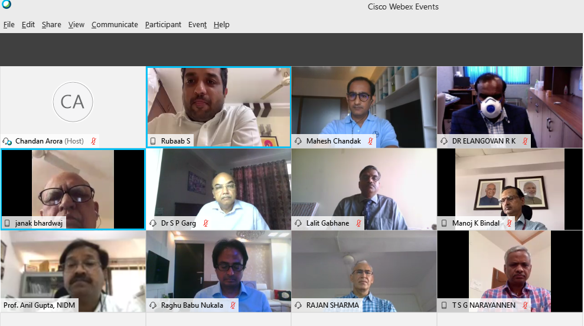
Task: Select the CA avatar of Chandan Arora
Action: (x=73, y=102)
